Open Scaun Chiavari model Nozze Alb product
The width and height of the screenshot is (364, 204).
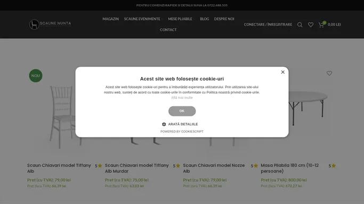pyautogui.click(x=214, y=168)
